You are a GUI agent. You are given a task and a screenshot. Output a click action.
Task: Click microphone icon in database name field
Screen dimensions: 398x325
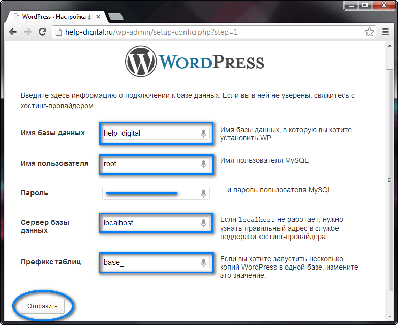click(203, 134)
